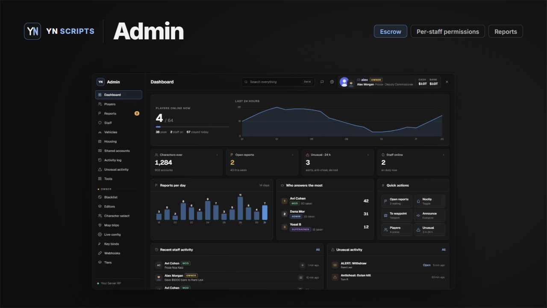
Task: Expand the Characters ever card chevron
Action: [217, 155]
